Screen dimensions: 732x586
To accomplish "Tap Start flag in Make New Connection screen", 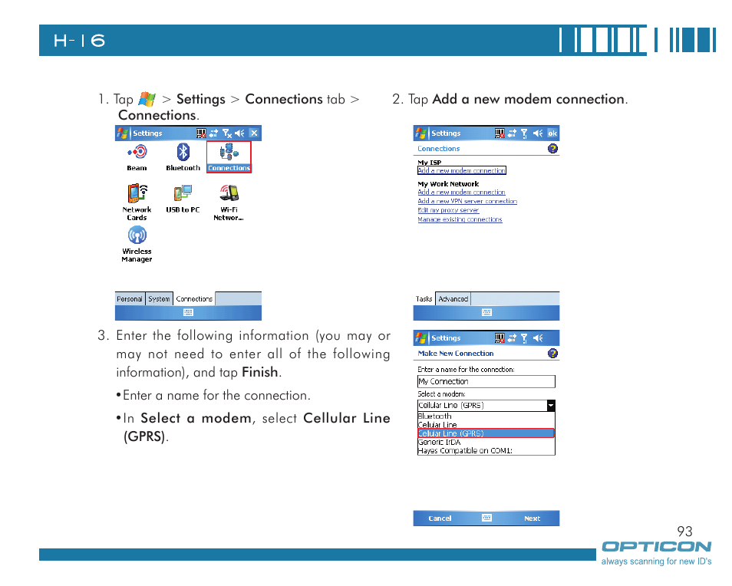I will pyautogui.click(x=420, y=337).
